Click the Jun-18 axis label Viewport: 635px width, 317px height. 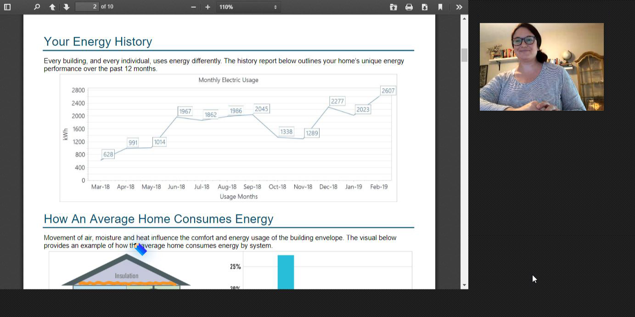coord(176,187)
